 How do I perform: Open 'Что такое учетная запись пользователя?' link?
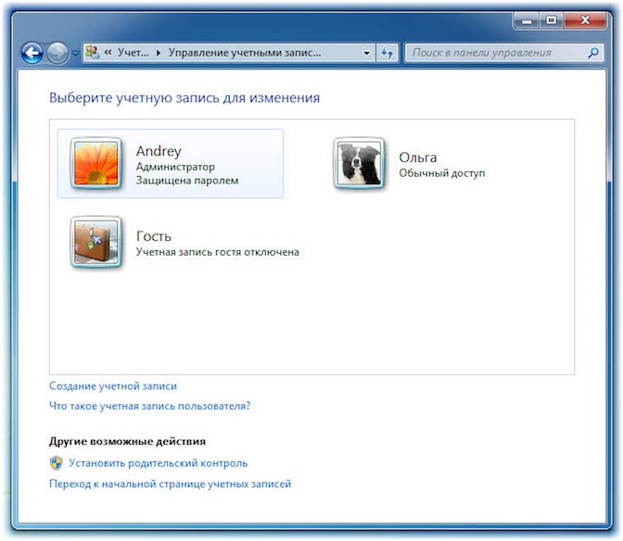pos(150,406)
